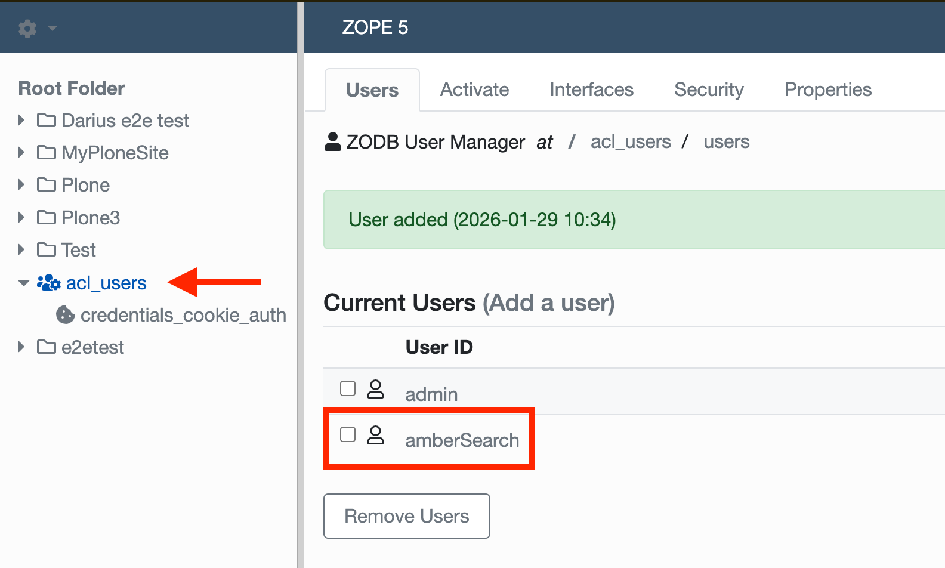Expand the Plone3 tree node
Viewport: 945px width, 568px height.
[x=21, y=217]
